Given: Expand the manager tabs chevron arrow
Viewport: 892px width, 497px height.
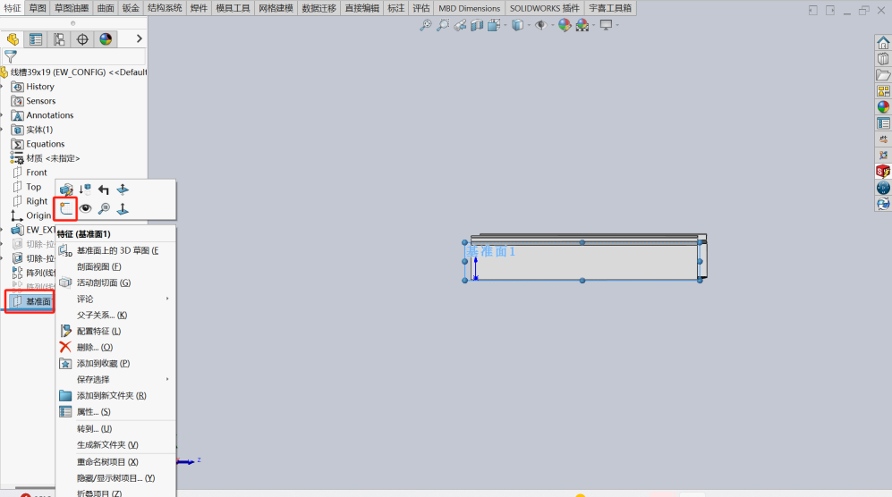Looking at the screenshot, I should click(139, 38).
